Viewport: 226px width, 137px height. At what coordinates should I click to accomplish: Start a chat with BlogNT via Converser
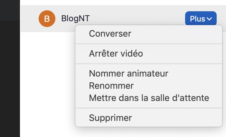(110, 33)
